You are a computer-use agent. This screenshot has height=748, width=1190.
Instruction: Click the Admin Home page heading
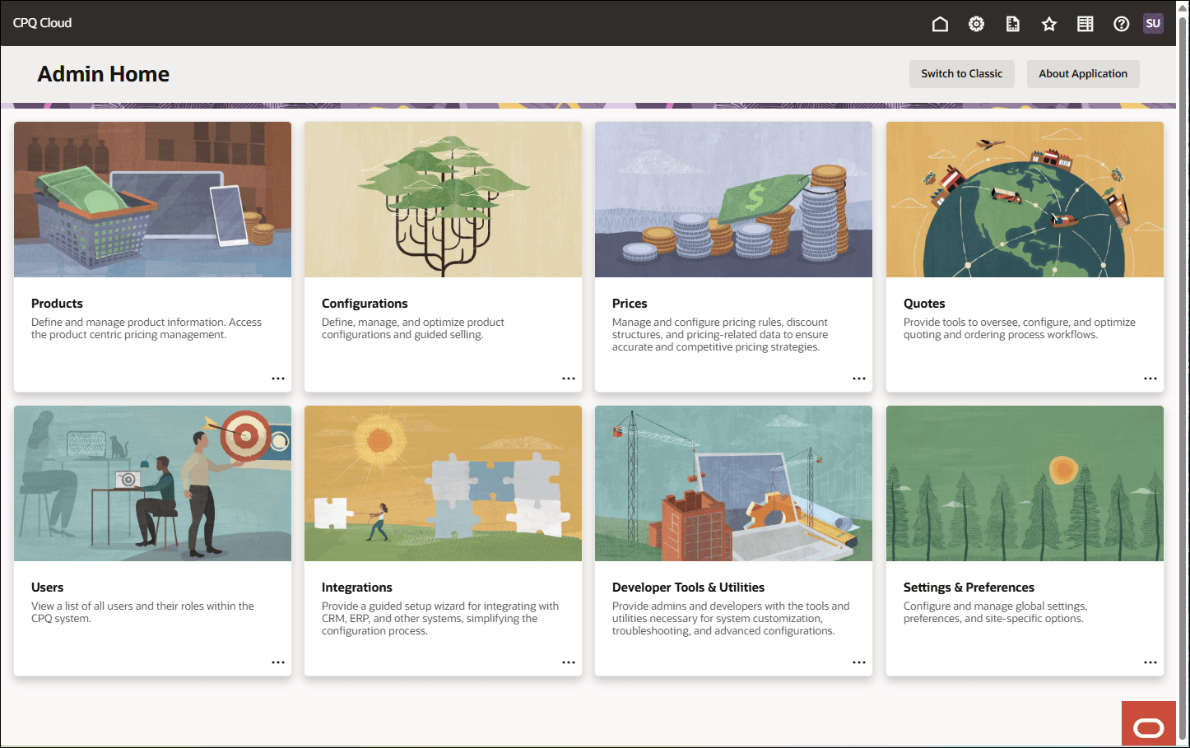(104, 74)
